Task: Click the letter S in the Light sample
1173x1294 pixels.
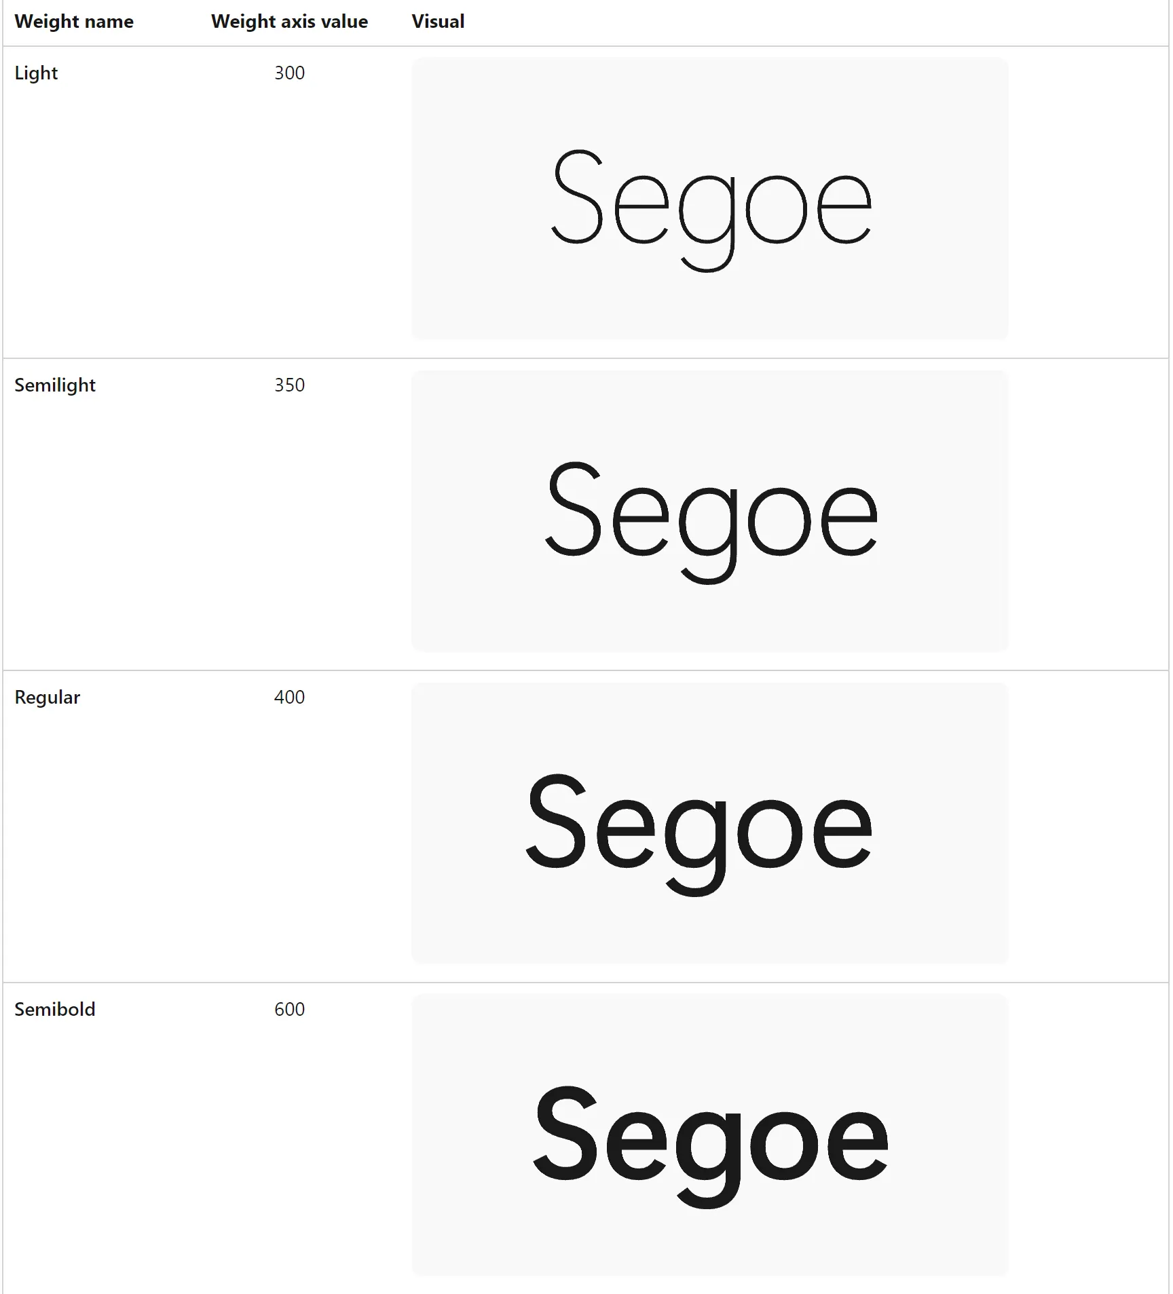Action: pyautogui.click(x=578, y=197)
